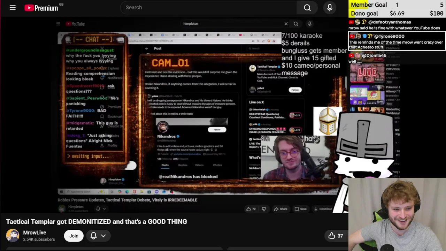Follow the Nikandros profile
Image resolution: width=446 pixels, height=251 pixels.
pyautogui.click(x=217, y=130)
